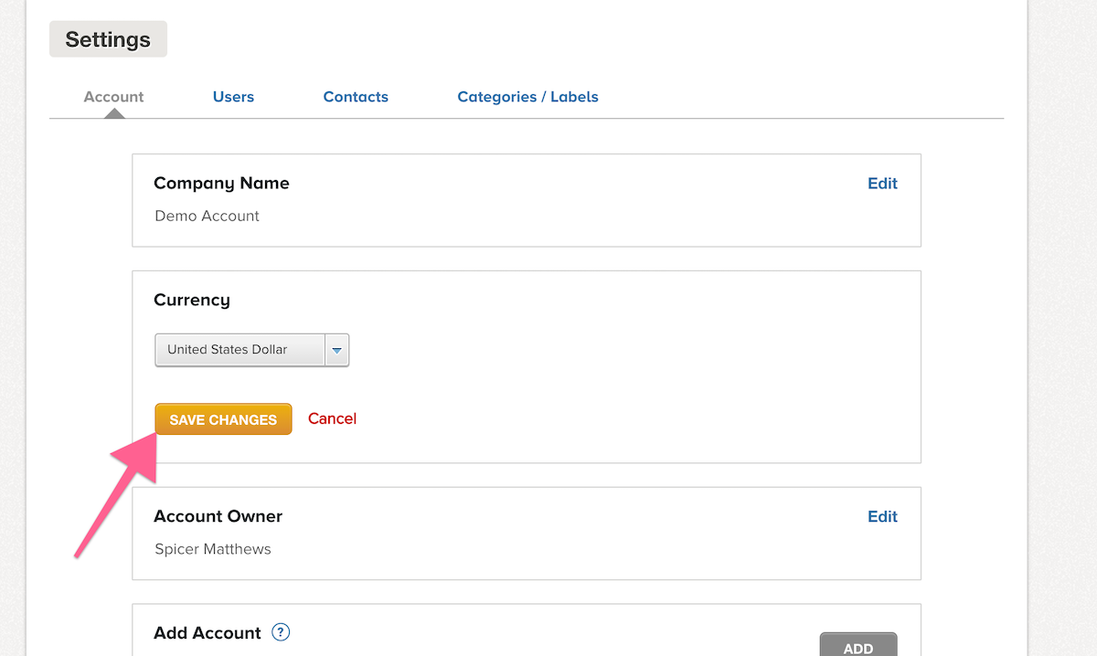Viewport: 1097px width, 656px height.
Task: Click the orange Save Changes button
Action: [x=223, y=419]
